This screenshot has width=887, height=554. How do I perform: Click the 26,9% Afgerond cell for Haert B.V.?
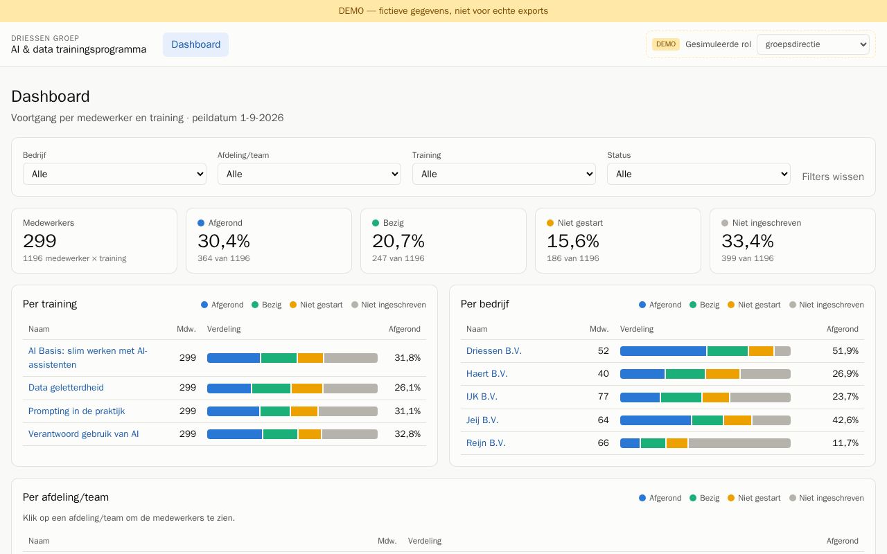point(845,374)
